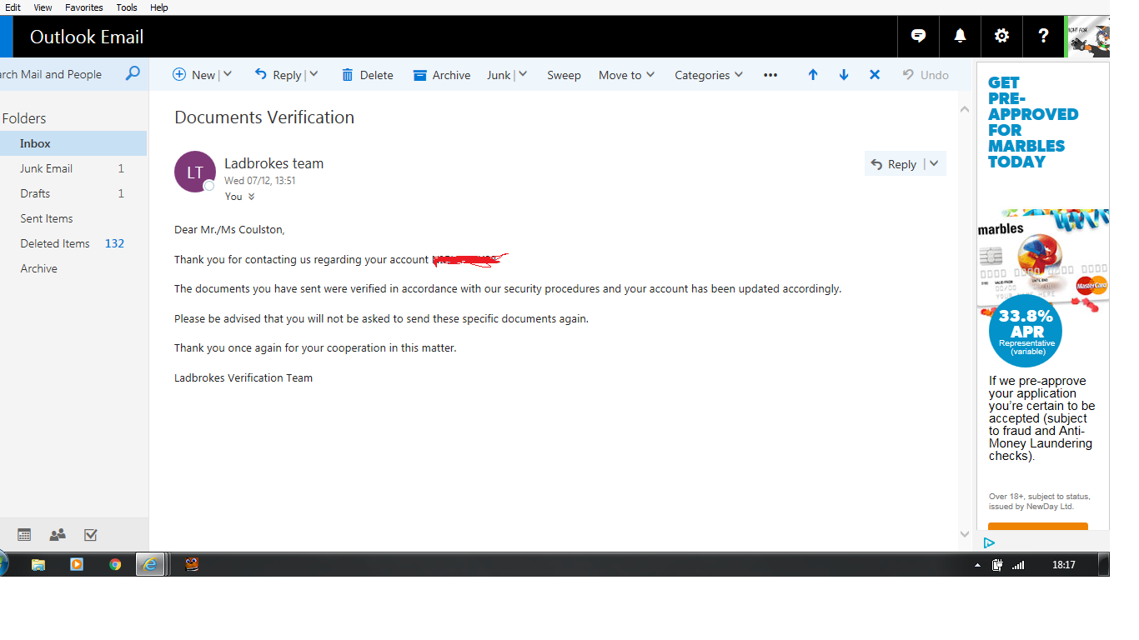Open the help question mark icon
The height and width of the screenshot is (640, 1139).
tap(1043, 36)
